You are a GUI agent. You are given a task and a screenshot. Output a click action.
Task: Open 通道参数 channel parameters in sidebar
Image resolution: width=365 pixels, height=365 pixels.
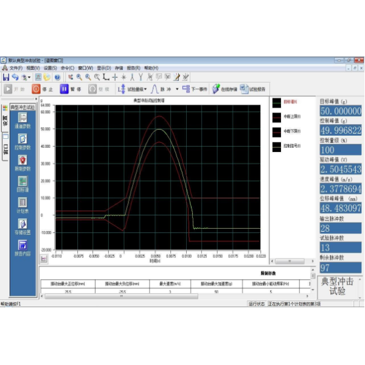tap(23, 120)
